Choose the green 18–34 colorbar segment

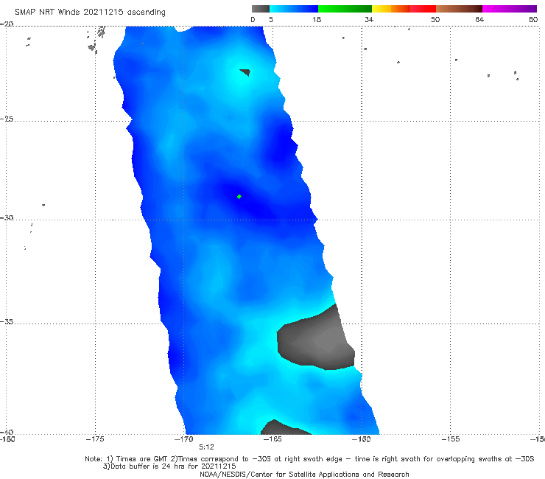point(345,9)
